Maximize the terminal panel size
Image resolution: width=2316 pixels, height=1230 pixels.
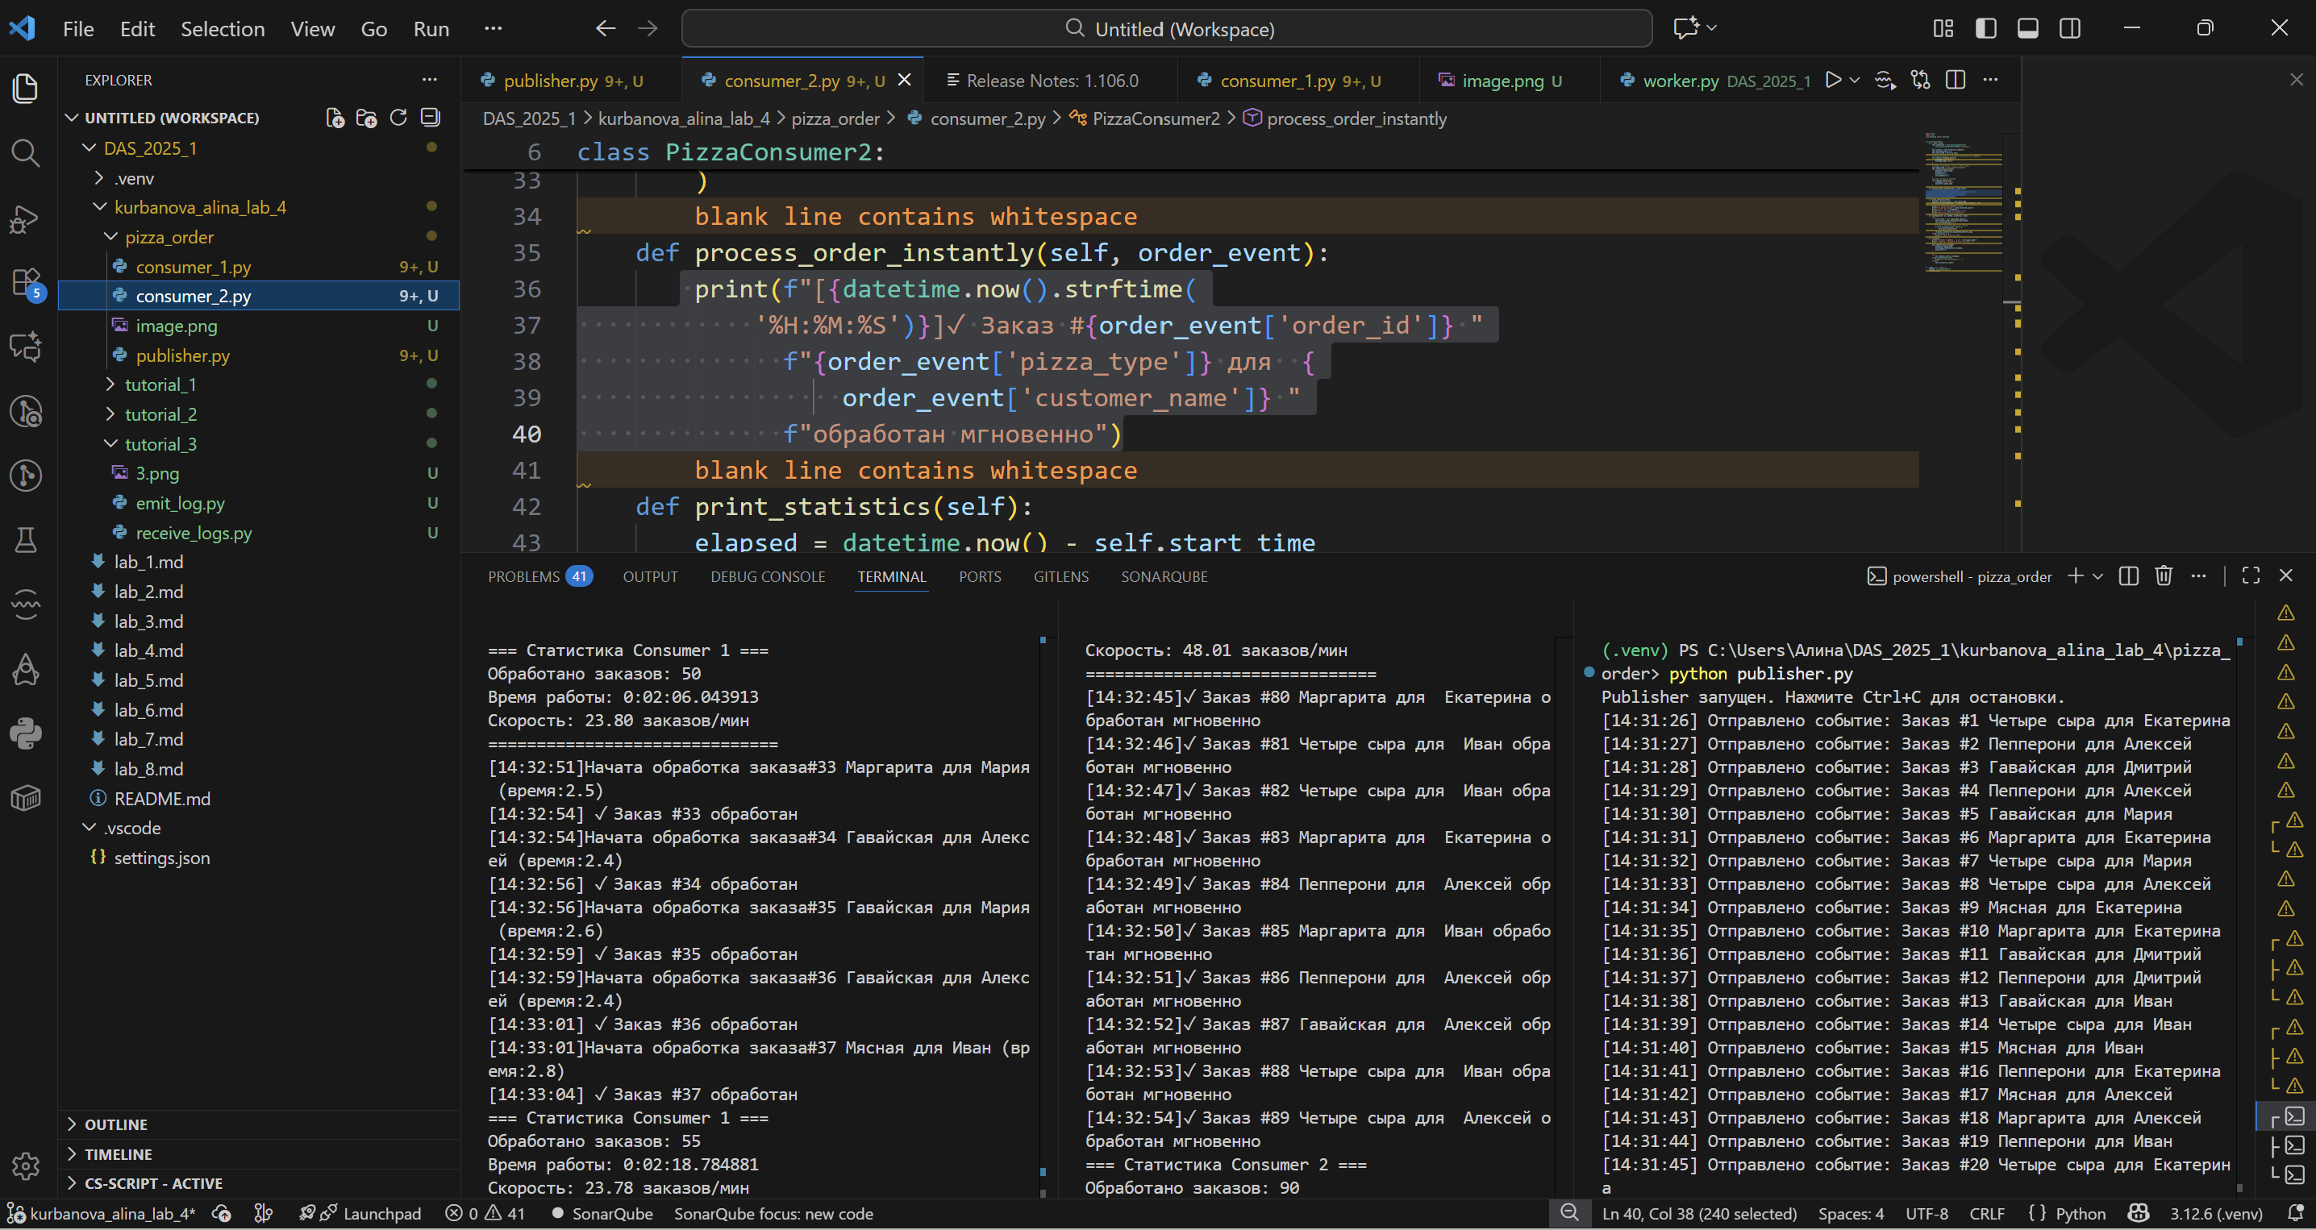[x=2251, y=576]
